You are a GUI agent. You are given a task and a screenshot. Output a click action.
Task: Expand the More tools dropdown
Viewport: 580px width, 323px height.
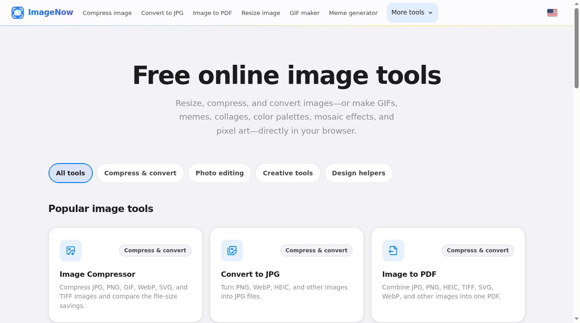click(x=412, y=13)
